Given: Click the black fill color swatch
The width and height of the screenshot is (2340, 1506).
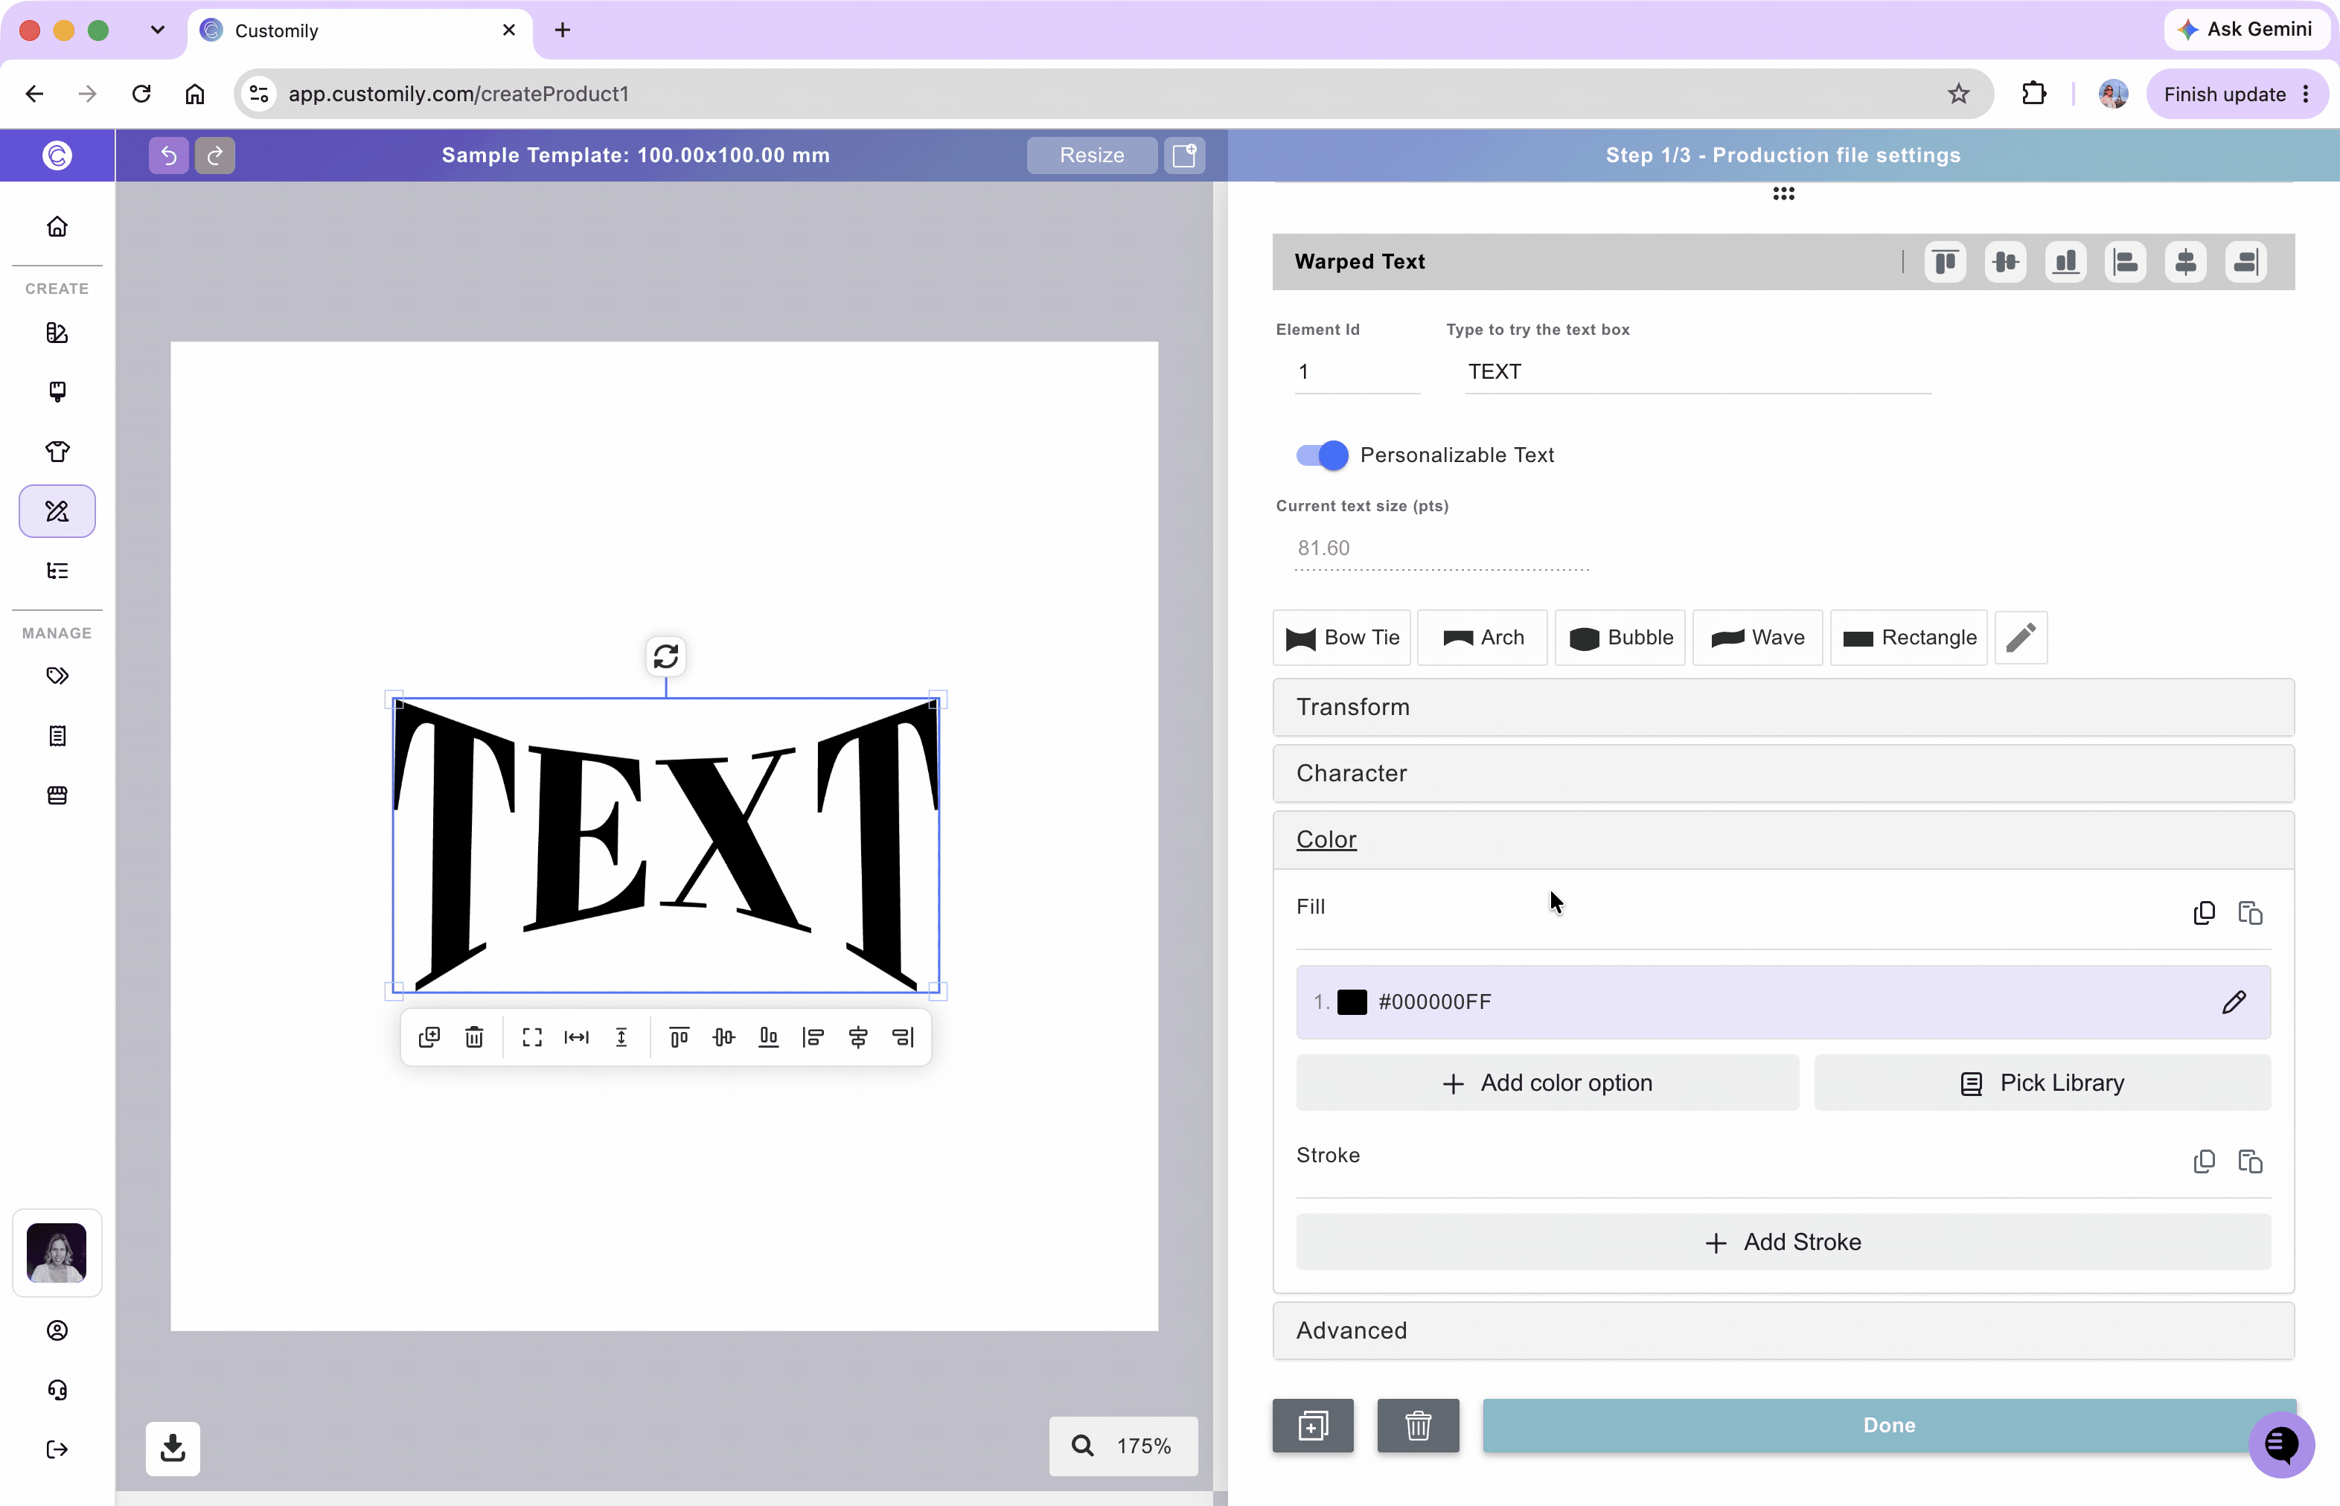Looking at the screenshot, I should click(1352, 1002).
